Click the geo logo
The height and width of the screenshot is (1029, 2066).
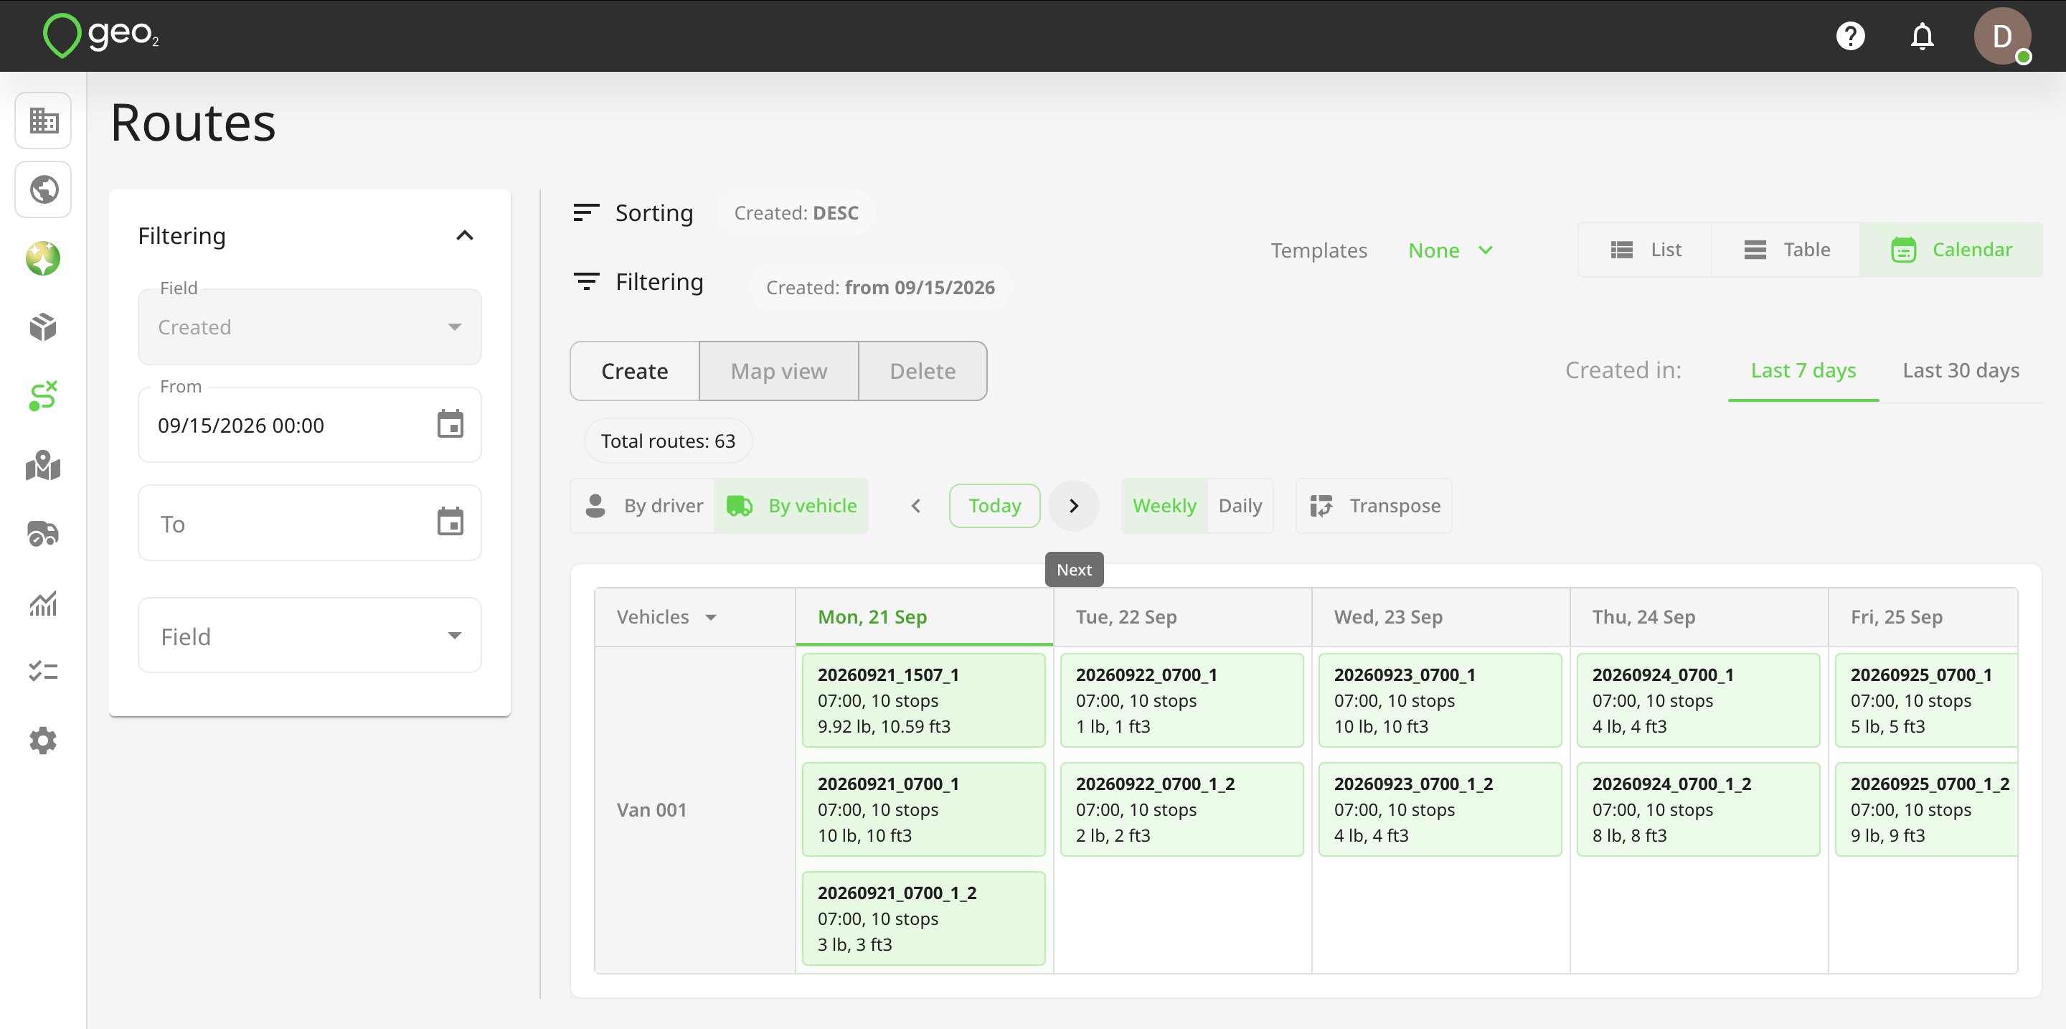(x=101, y=35)
